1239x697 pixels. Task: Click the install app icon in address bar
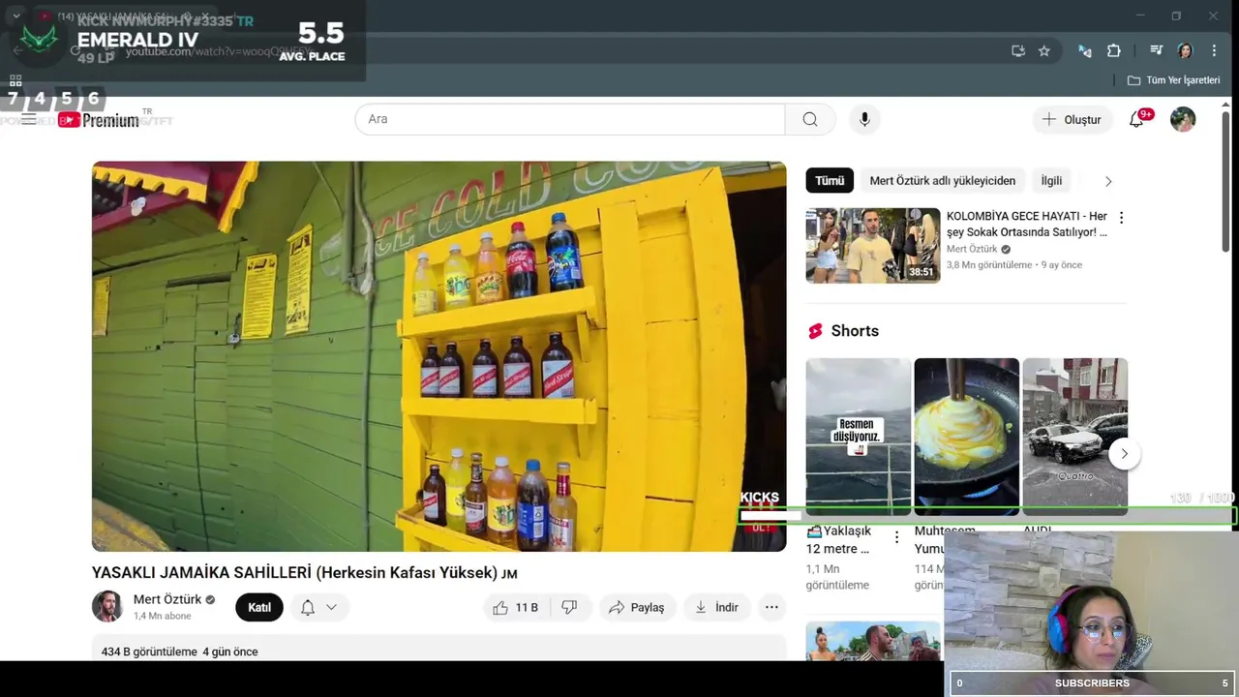coord(1018,50)
